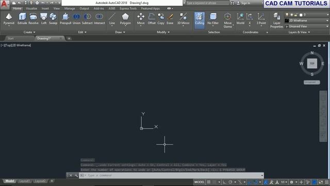Screen dimensions: 330x186
Task: Click the layer 0 color swatch
Action: (301, 15)
